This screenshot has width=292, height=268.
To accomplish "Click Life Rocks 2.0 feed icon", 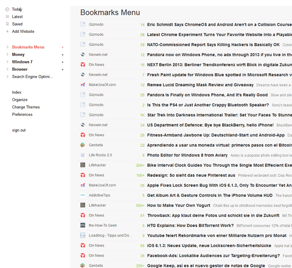I will click(83, 155).
